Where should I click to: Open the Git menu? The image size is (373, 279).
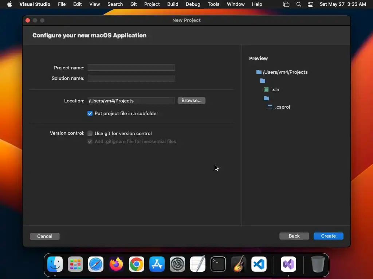click(133, 4)
